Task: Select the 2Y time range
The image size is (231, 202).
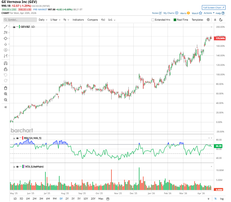Action: click(67, 199)
